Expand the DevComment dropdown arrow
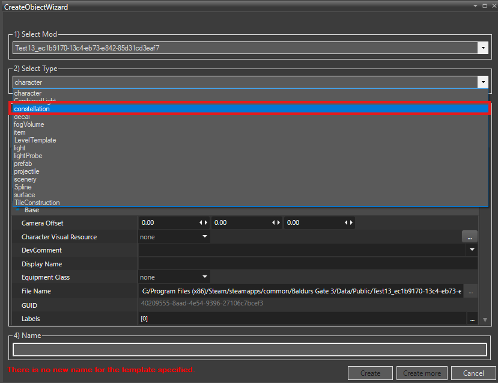Image resolution: width=498 pixels, height=383 pixels. [472, 250]
